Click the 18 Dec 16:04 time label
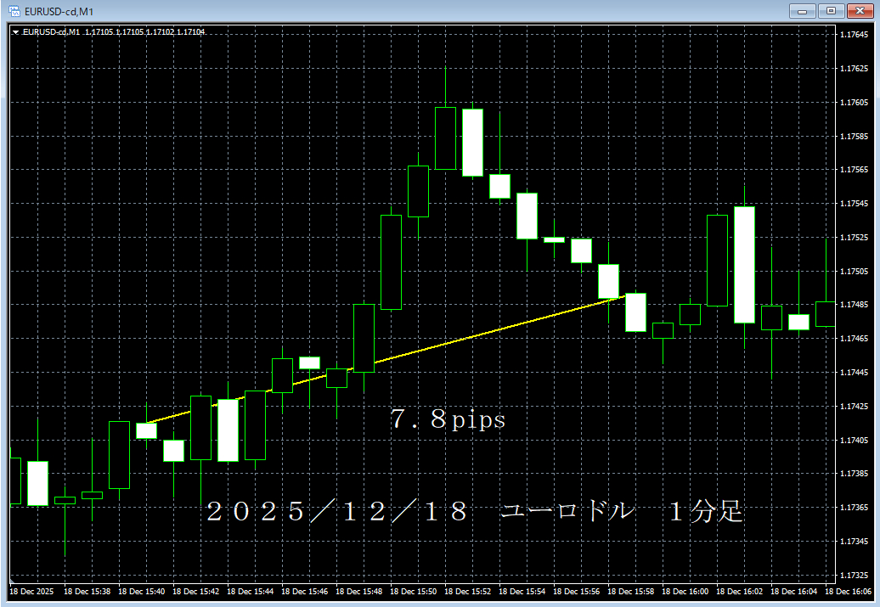880x607 pixels. 793,591
